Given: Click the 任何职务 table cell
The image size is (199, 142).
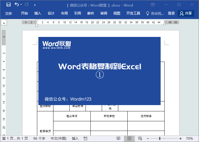Looking at the screenshot, I should coord(146,116).
